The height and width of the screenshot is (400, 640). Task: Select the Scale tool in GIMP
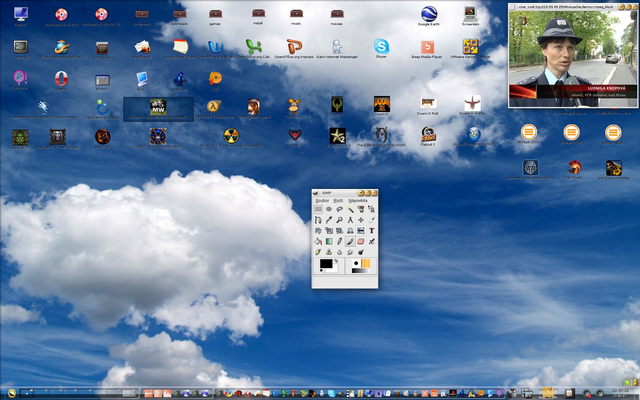tap(329, 231)
